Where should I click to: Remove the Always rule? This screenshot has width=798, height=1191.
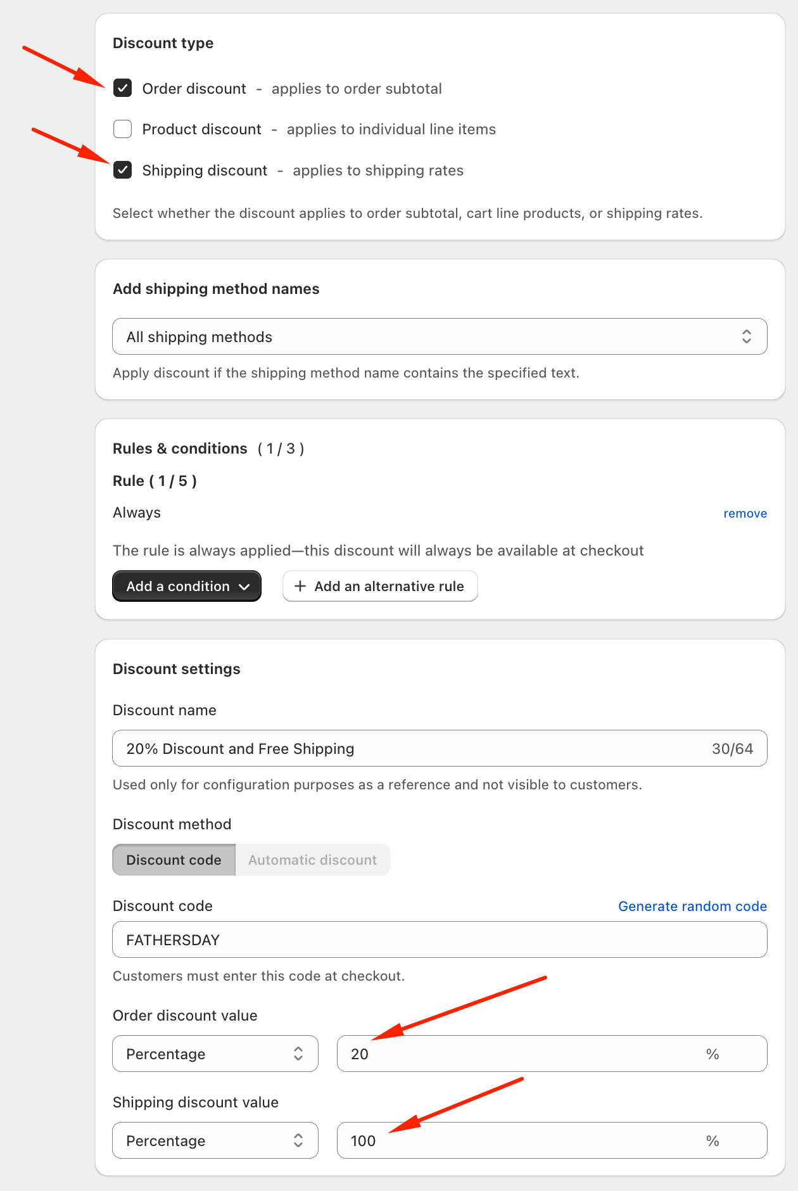click(x=745, y=513)
